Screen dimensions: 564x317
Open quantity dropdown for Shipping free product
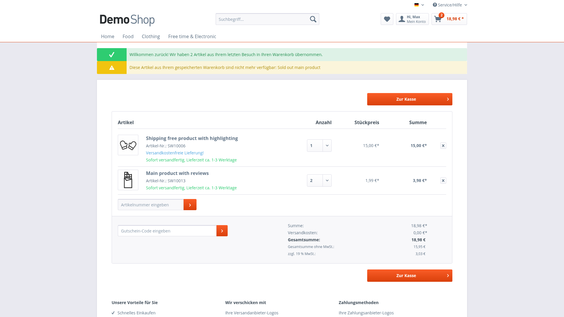[x=319, y=146]
